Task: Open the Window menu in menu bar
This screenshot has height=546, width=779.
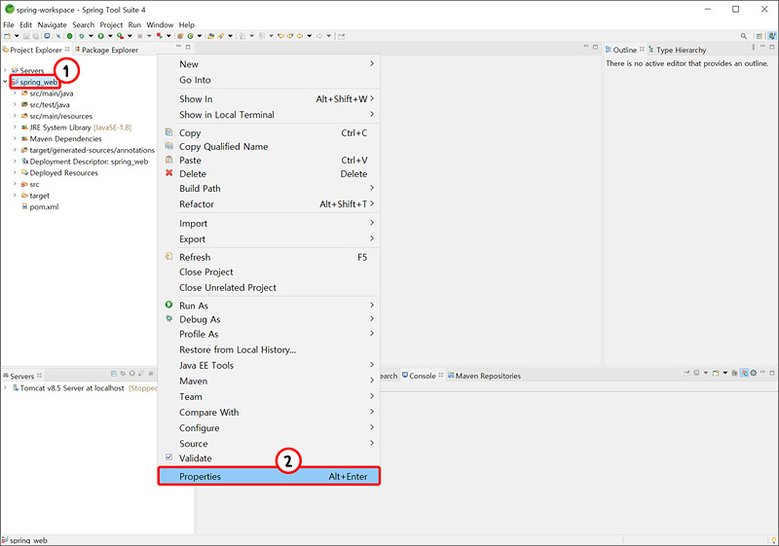Action: point(160,25)
